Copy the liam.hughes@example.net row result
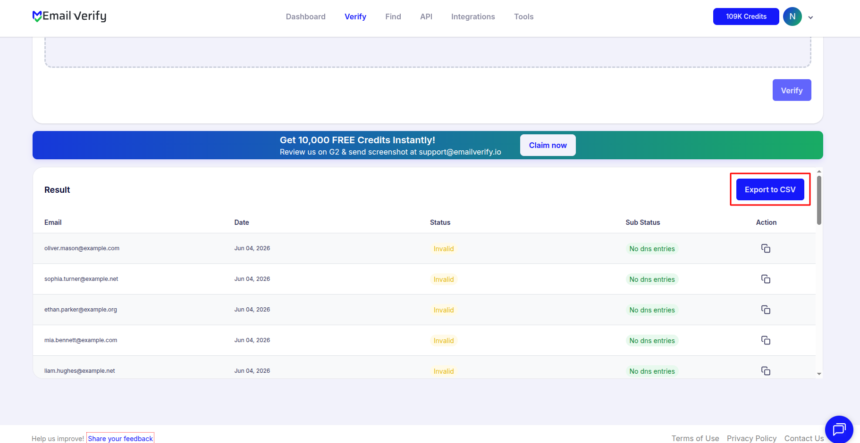 pos(766,371)
